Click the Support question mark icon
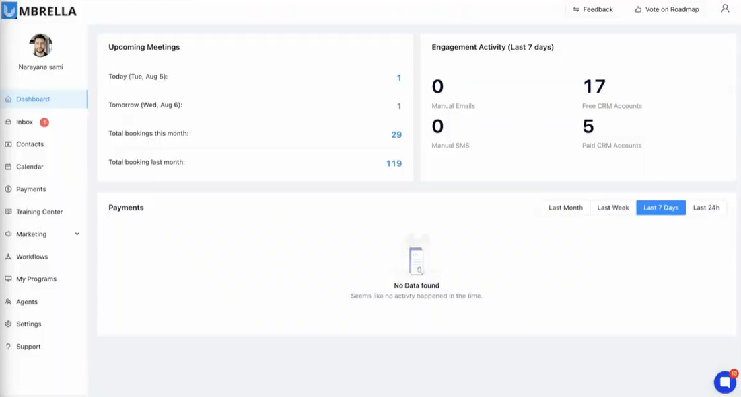Screen dimensions: 741x397 (8, 347)
